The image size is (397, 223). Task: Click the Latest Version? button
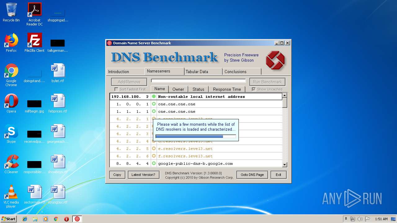(x=143, y=175)
